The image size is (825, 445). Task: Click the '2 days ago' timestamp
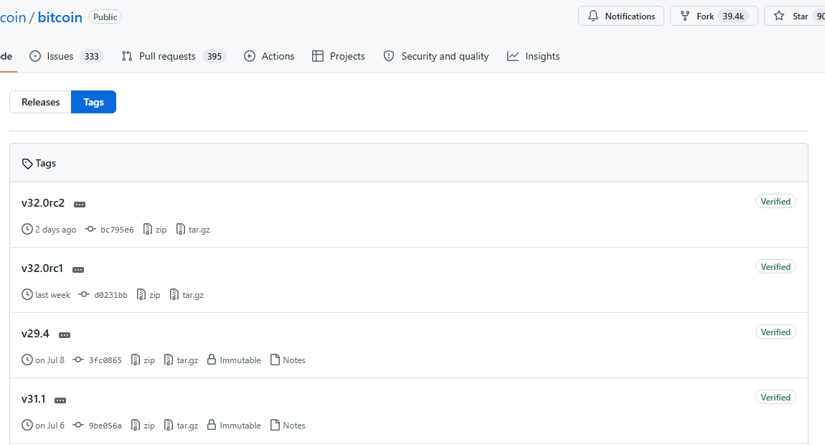click(56, 230)
